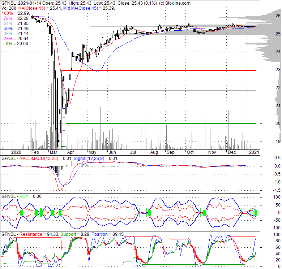
Task: Click the thick green 0% retracement line
Action: 161,123
